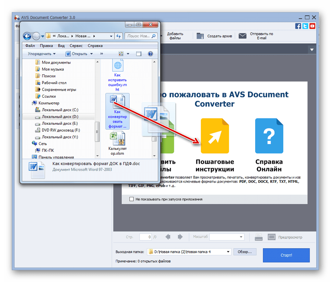Open the Facebook social icon

(x=298, y=26)
